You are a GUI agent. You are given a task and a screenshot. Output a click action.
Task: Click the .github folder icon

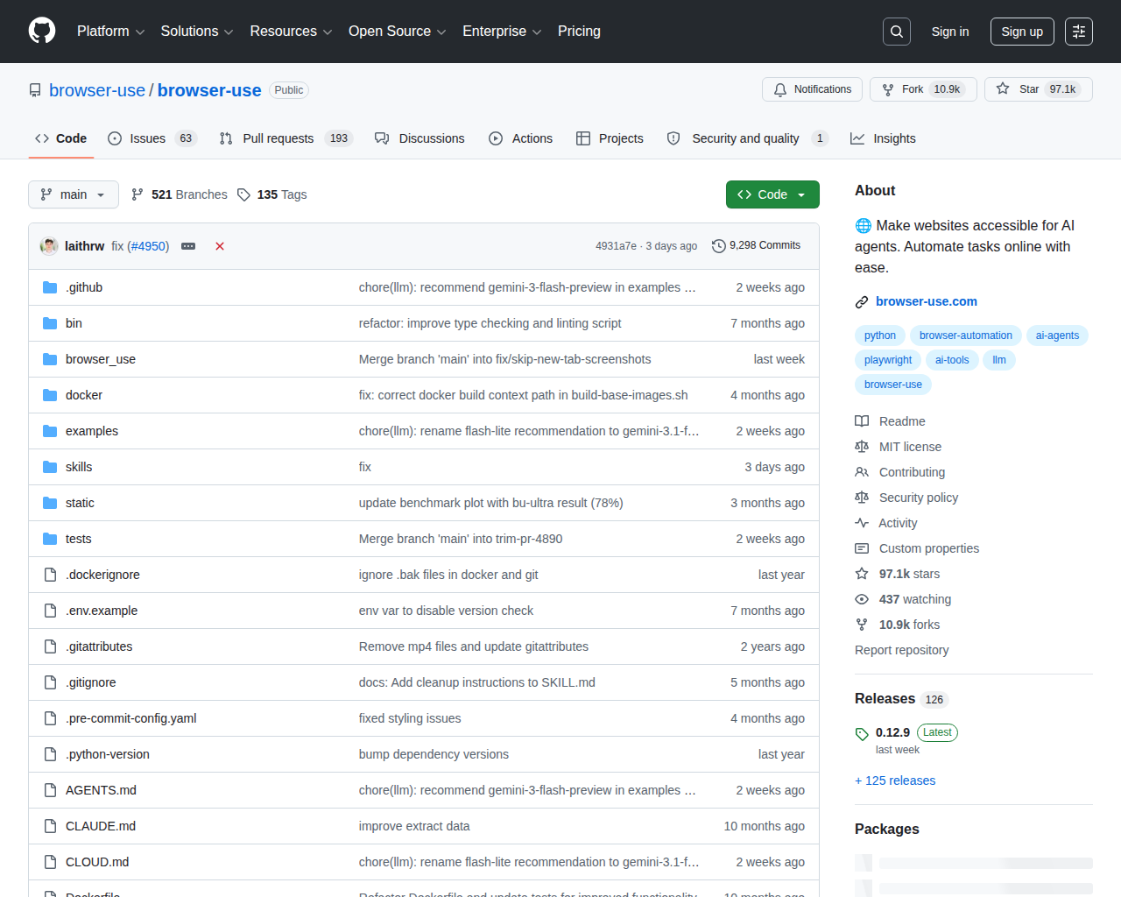pos(50,287)
